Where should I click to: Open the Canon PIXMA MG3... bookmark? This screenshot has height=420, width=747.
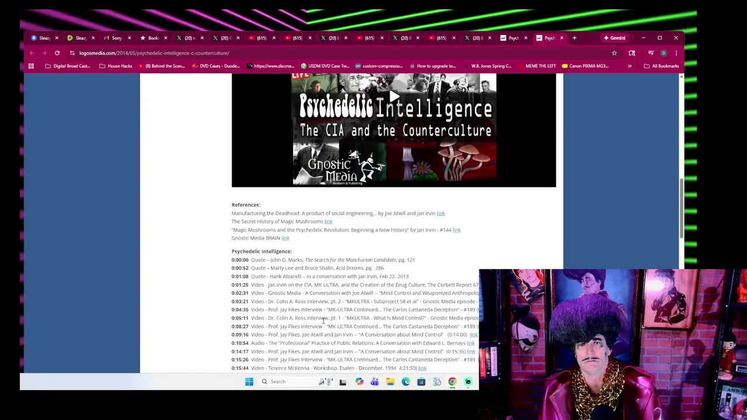click(x=585, y=66)
